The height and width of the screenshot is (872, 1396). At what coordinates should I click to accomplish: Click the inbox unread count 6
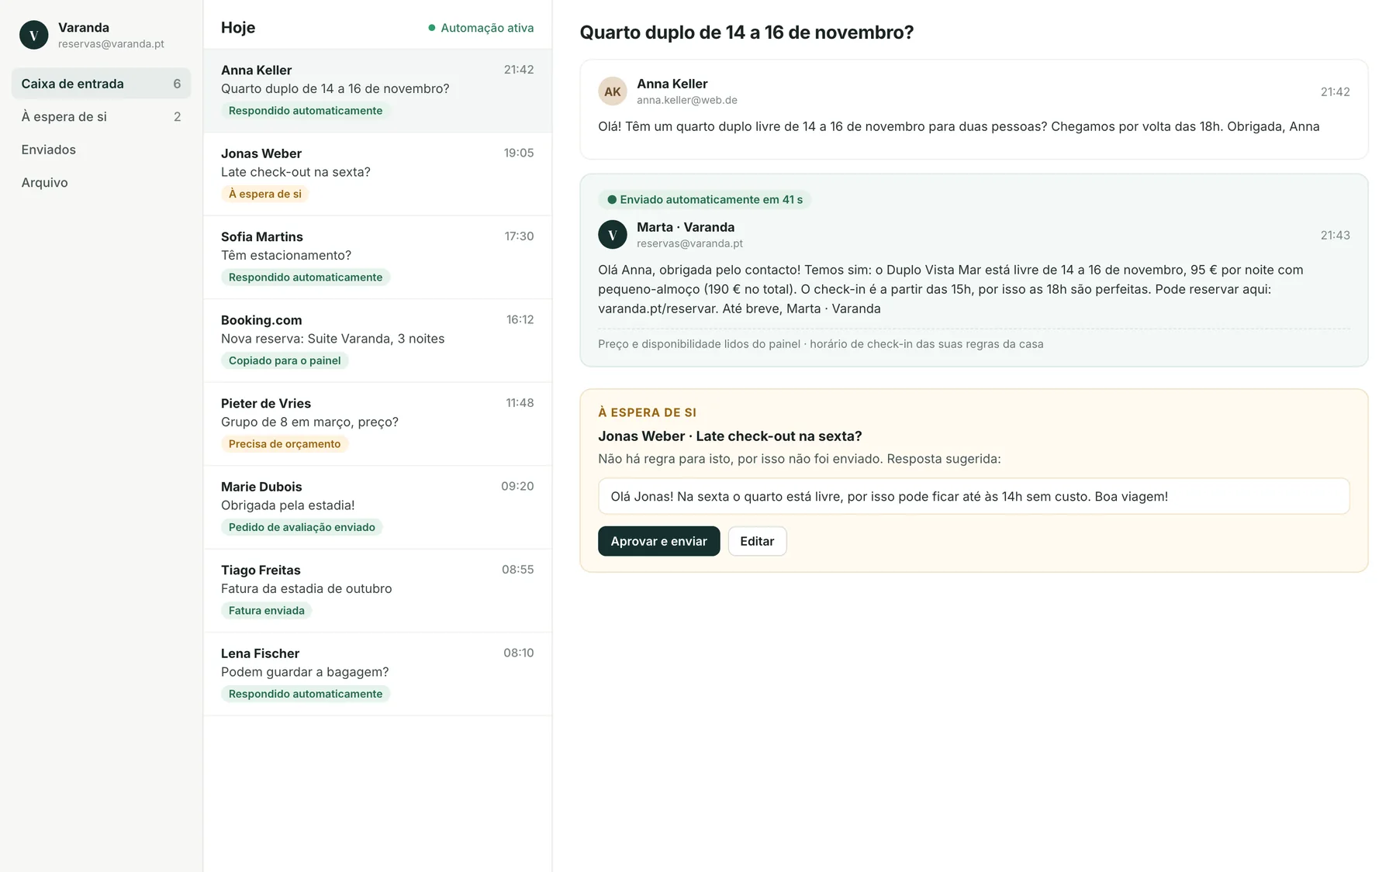[177, 84]
